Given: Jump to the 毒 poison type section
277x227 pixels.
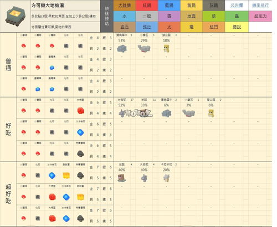Looking at the screenshot, I should 169,16.
